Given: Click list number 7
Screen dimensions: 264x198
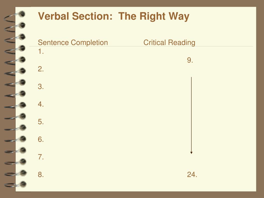Looking at the screenshot, I should [41, 157].
